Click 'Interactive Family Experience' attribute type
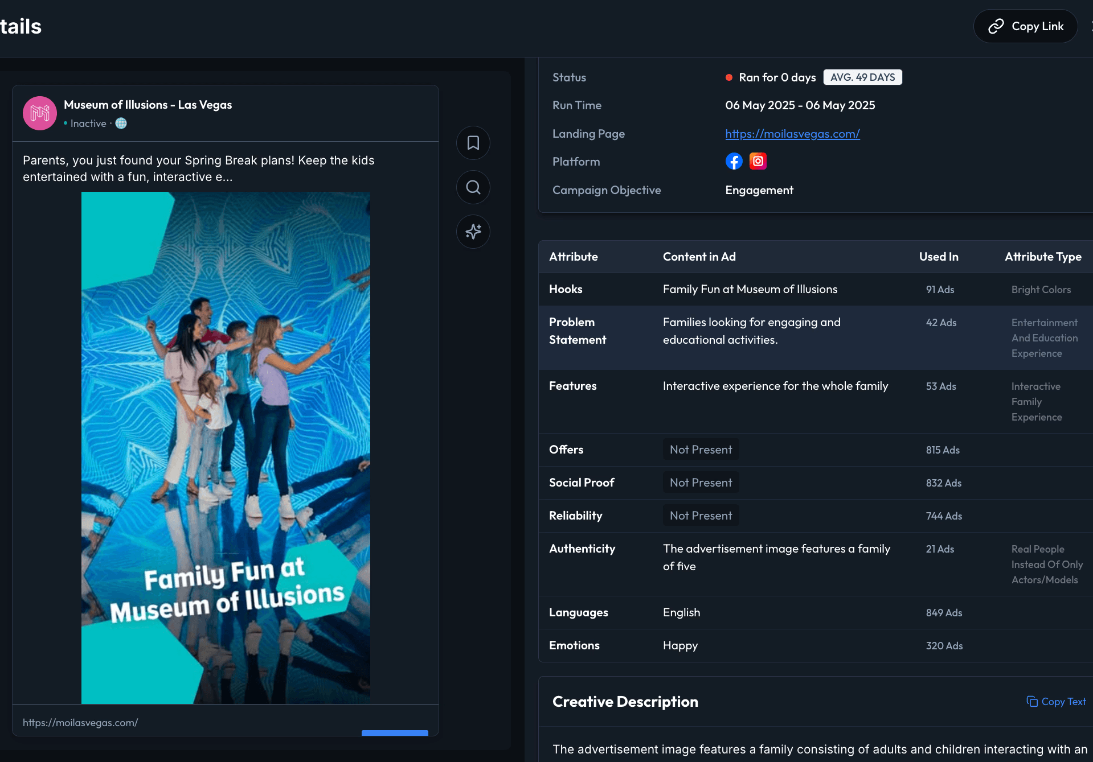The image size is (1093, 762). (1037, 402)
